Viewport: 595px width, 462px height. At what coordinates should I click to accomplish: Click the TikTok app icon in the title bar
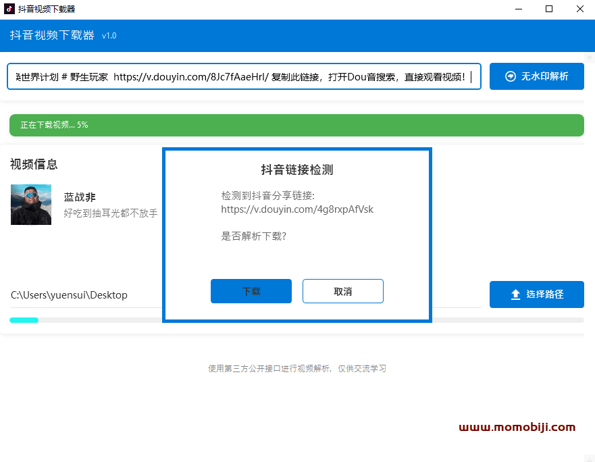tap(9, 9)
